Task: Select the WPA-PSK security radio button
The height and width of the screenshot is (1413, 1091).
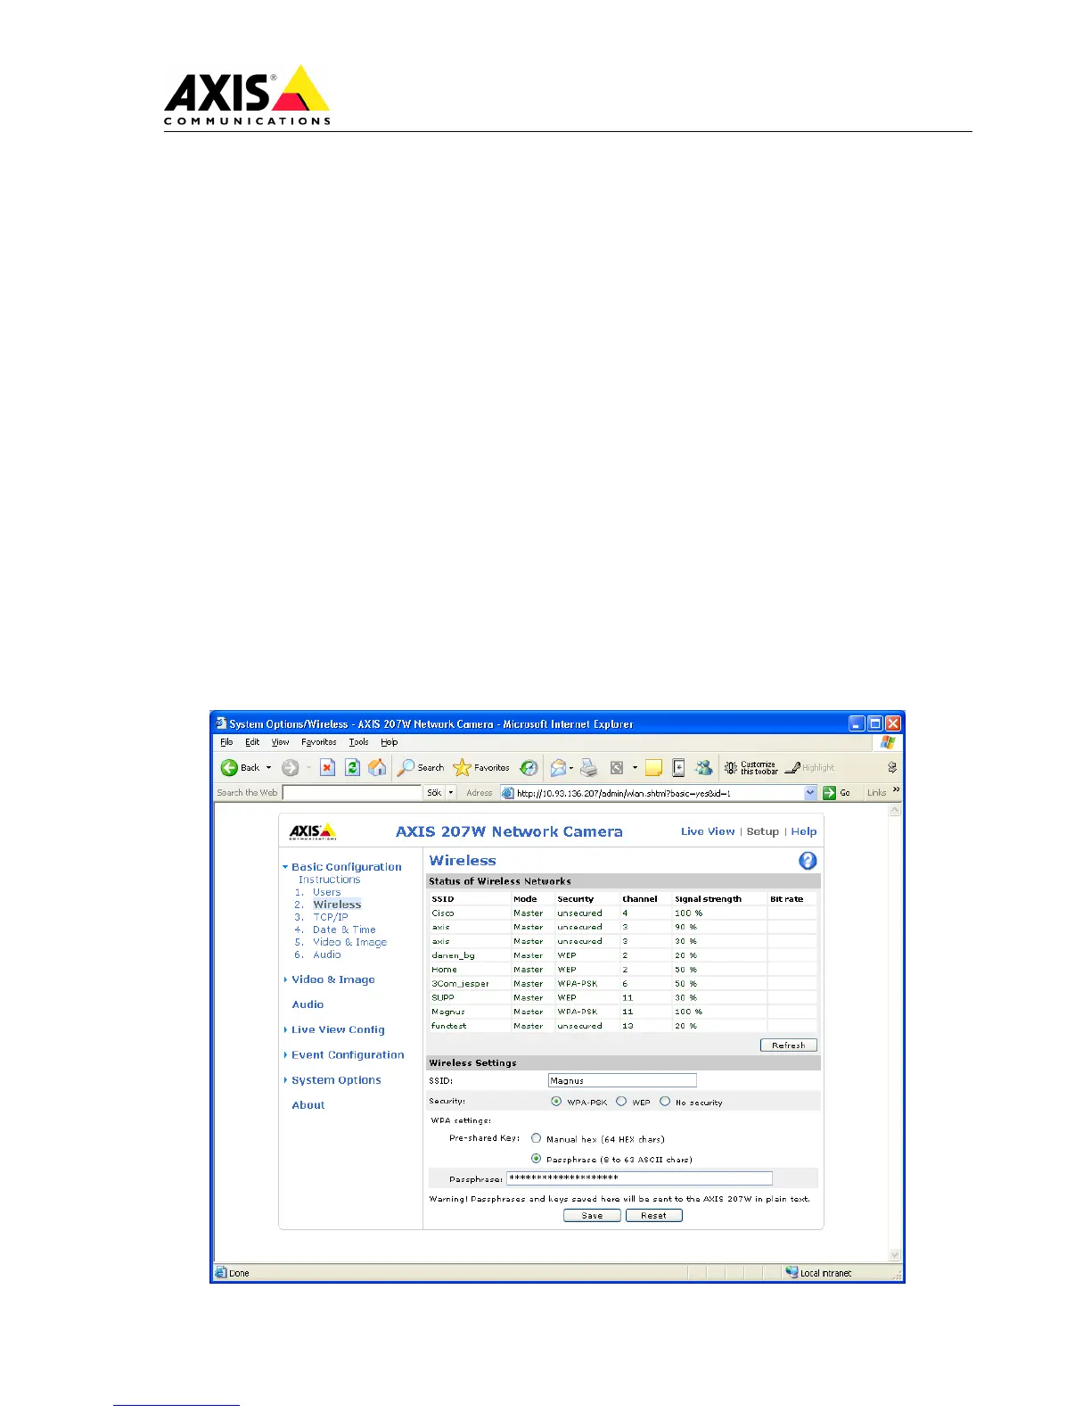Action: 556,1102
